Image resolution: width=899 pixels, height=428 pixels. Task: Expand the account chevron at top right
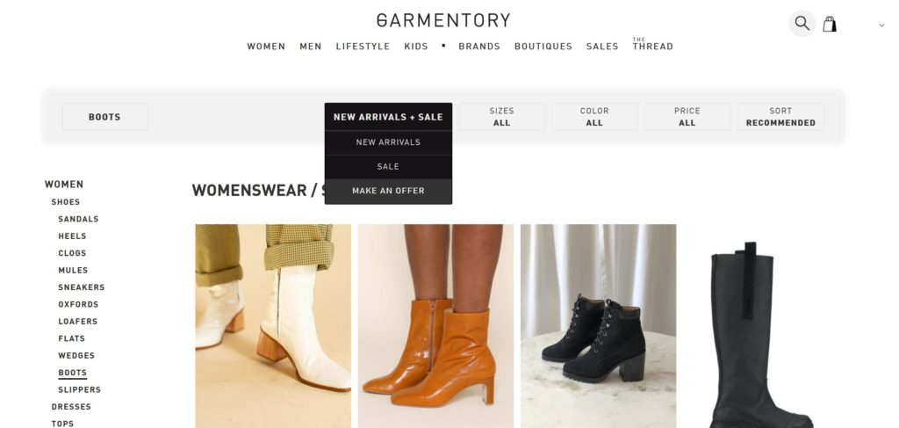pyautogui.click(x=881, y=25)
